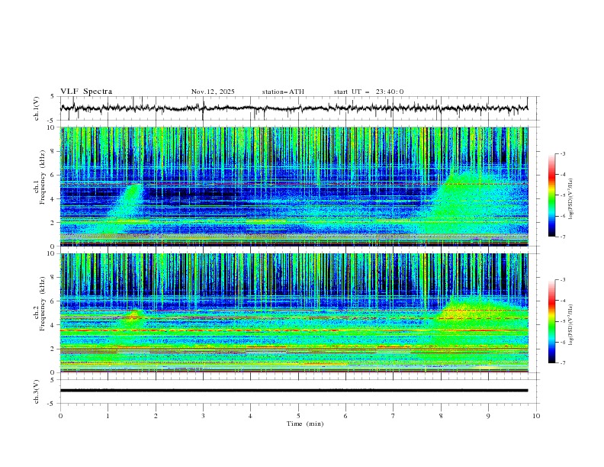Click the time axis tick label "1"

108,416
